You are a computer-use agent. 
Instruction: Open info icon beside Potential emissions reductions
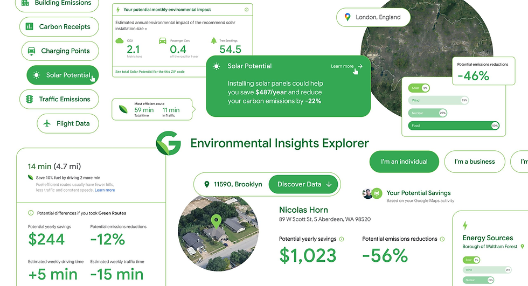(442, 239)
